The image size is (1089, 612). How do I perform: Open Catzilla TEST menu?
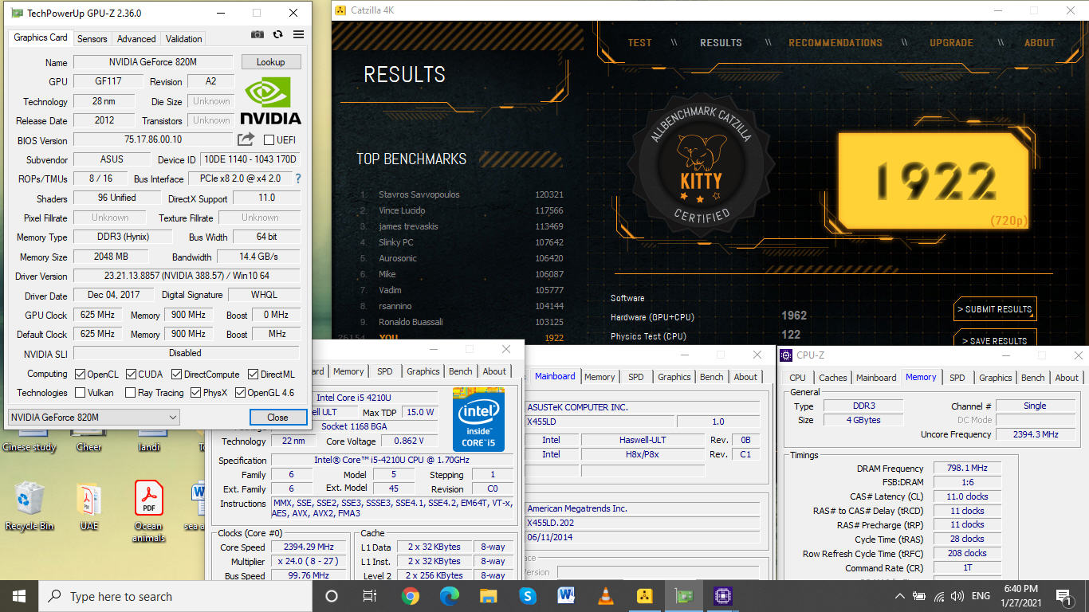639,43
